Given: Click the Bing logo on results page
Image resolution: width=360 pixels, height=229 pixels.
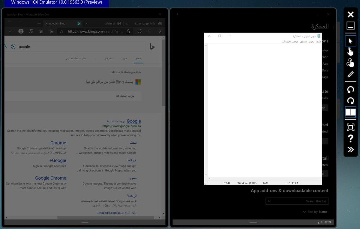Looking at the screenshot, I should [x=152, y=46].
